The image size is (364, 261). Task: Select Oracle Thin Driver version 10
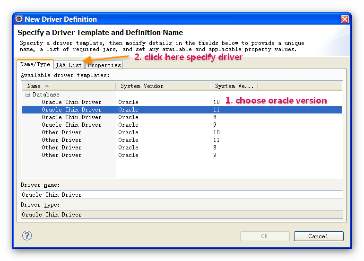[x=182, y=102]
